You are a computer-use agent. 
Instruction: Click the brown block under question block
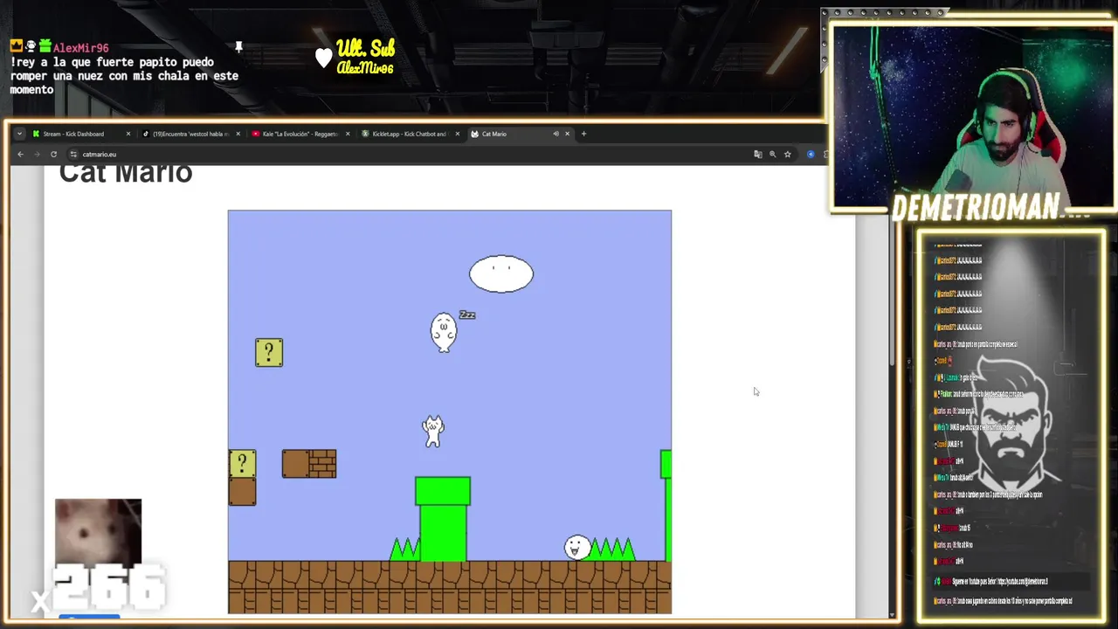tap(242, 491)
